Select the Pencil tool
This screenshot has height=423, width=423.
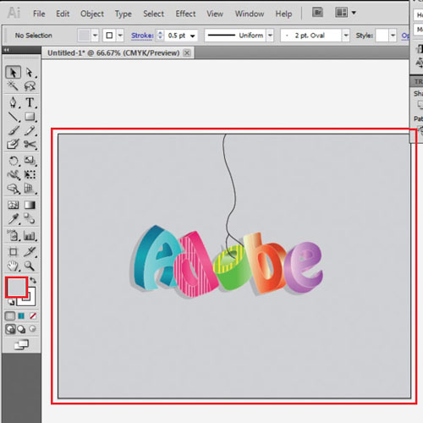tap(30, 130)
